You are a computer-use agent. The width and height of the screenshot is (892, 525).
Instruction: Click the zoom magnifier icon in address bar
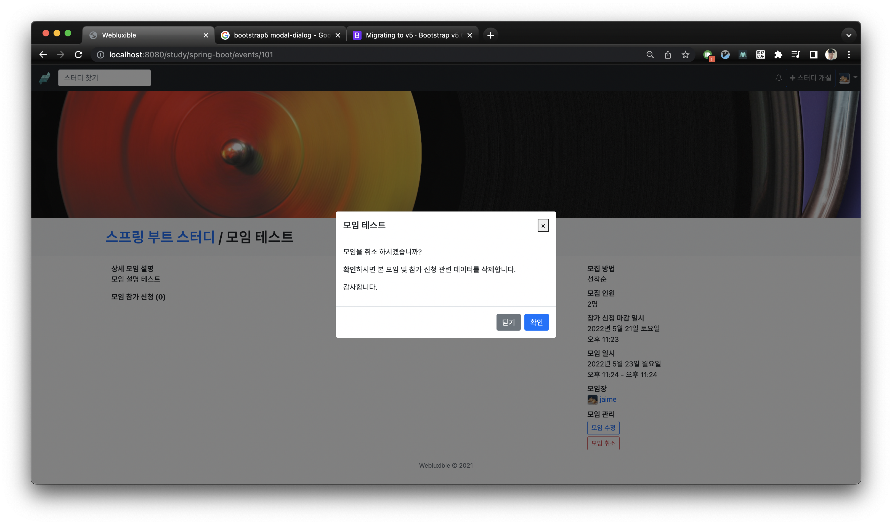(650, 55)
